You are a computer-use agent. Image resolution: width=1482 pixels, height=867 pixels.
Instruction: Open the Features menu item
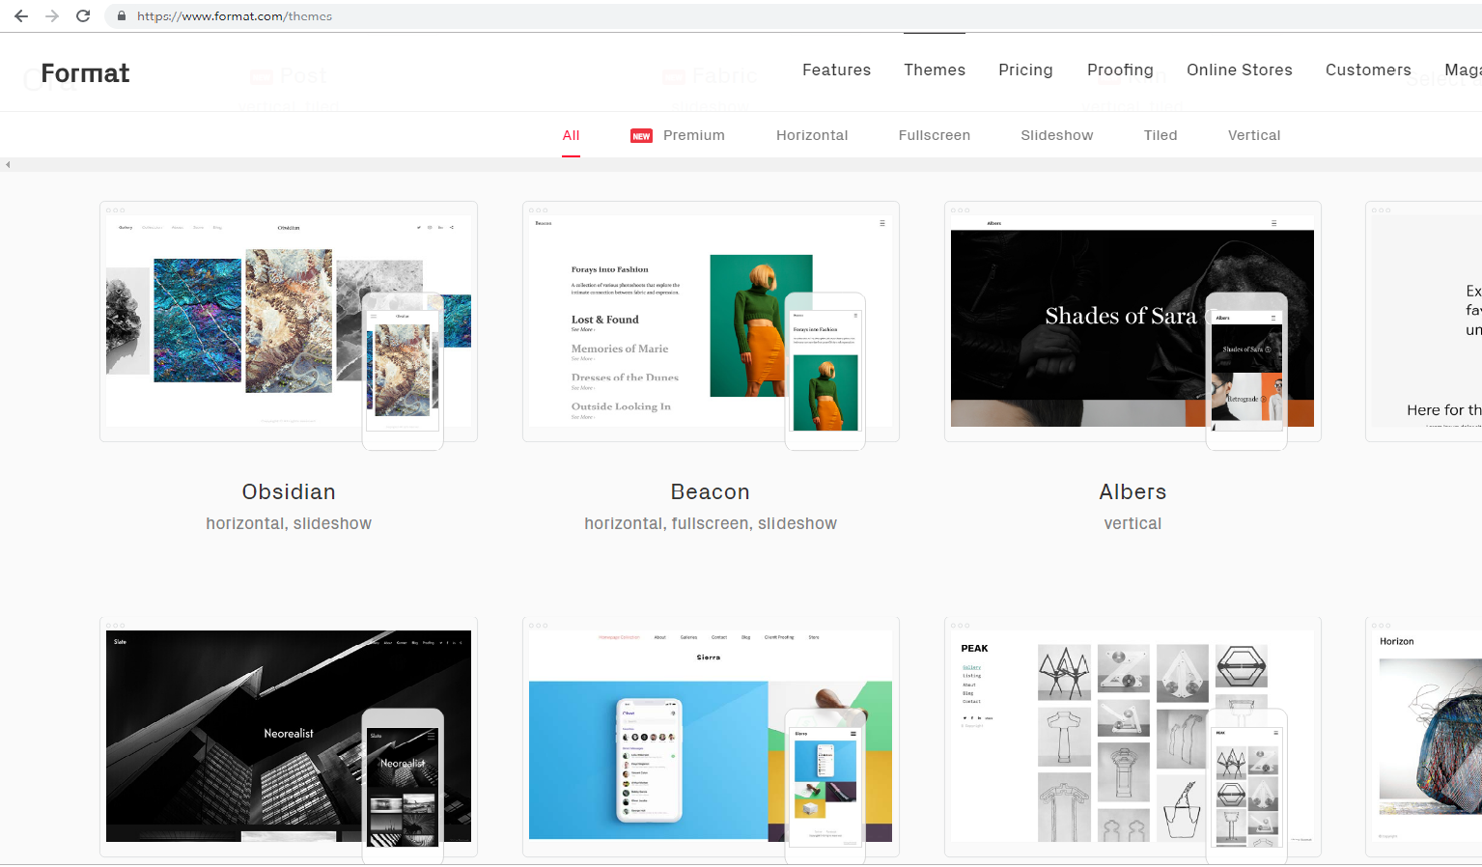click(836, 70)
